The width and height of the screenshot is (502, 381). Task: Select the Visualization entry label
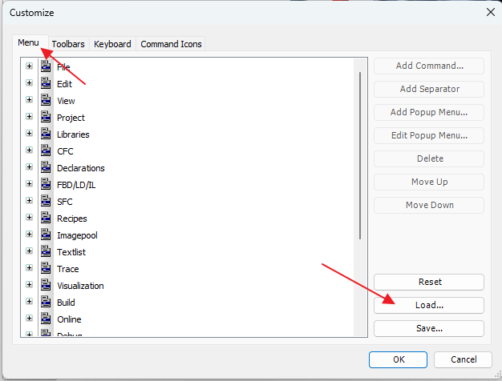click(x=80, y=286)
